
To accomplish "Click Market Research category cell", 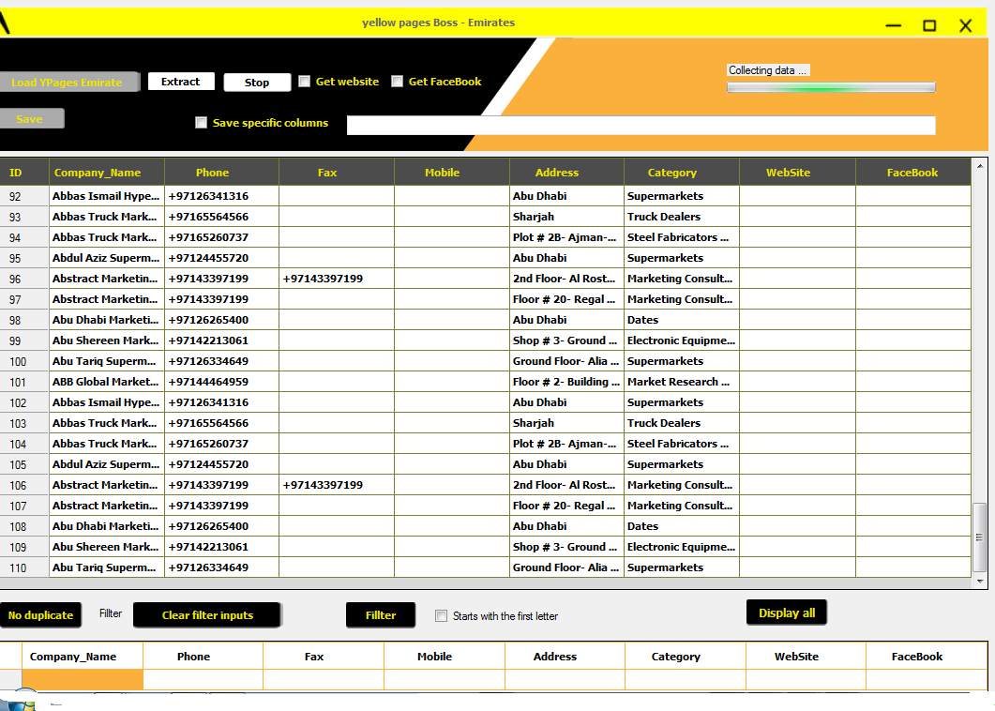I will tap(682, 382).
